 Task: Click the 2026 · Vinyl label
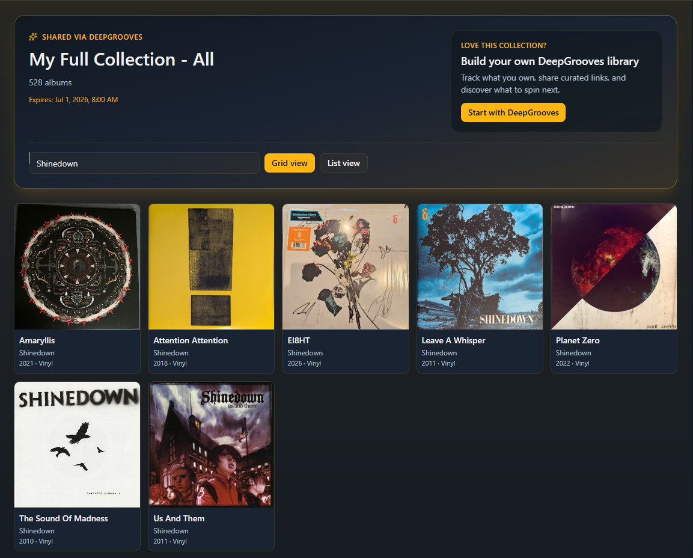(x=304, y=363)
